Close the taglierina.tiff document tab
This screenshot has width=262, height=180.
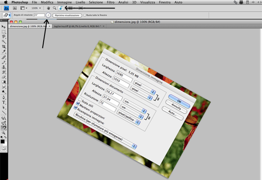coord(104,26)
